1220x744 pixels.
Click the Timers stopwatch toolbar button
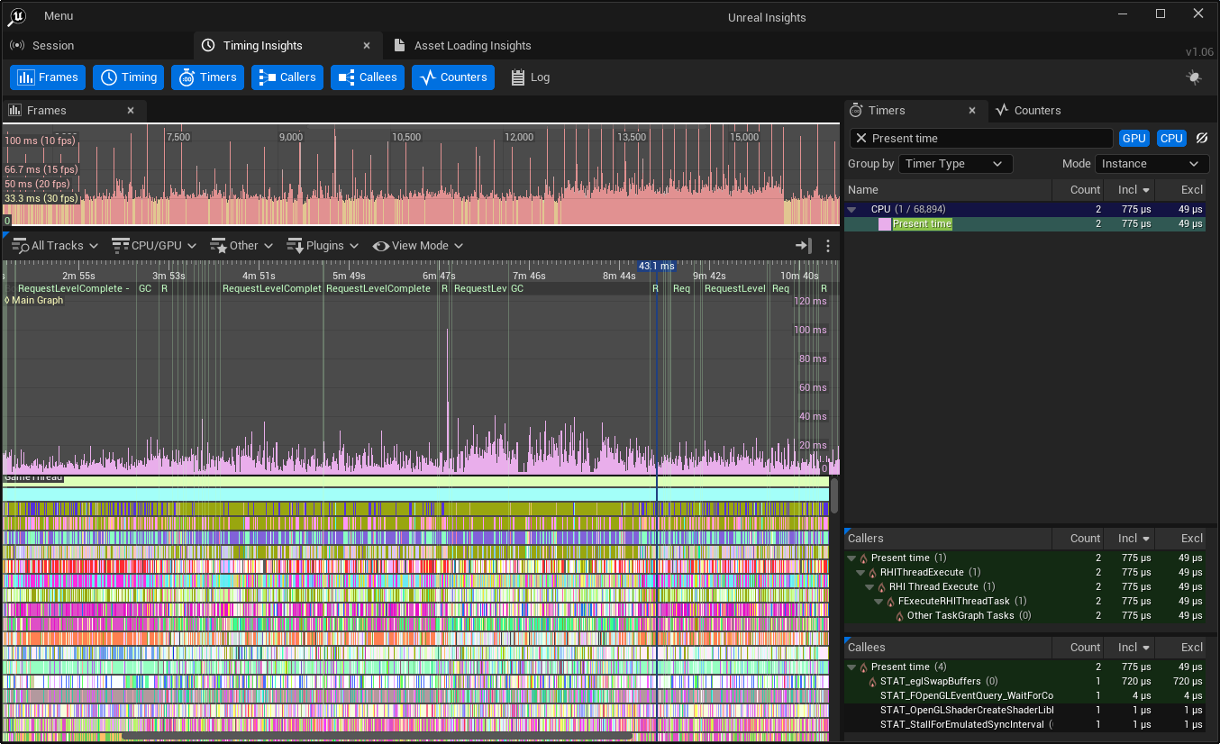[207, 77]
